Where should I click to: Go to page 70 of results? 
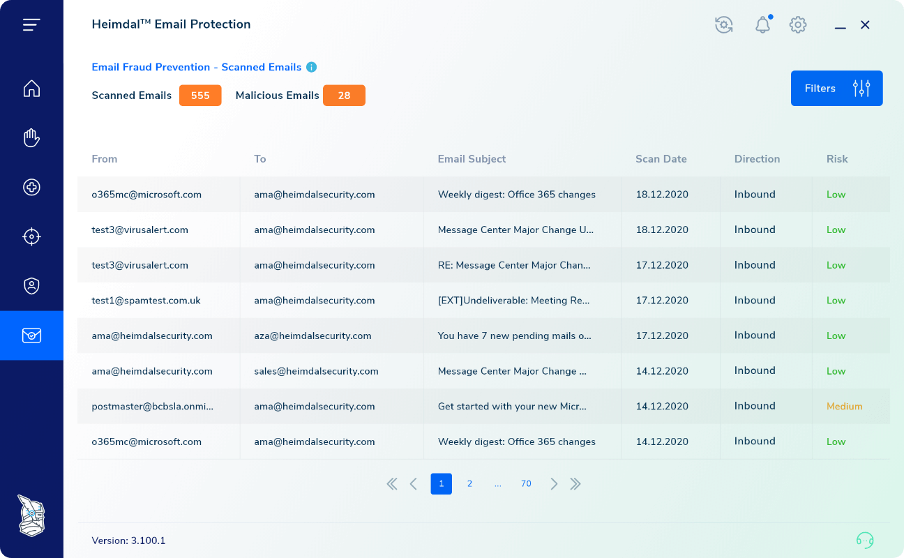[x=526, y=484]
